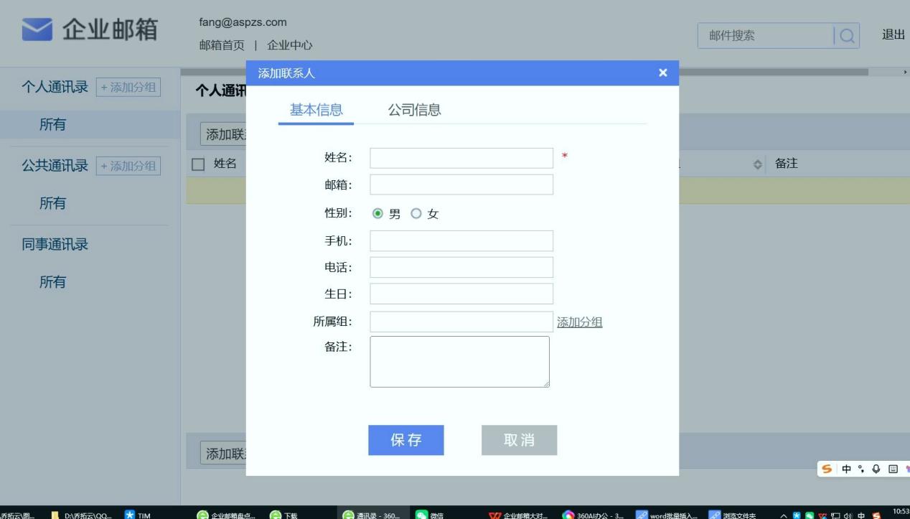
Task: Click inside the 姓名 input field
Action: (461, 157)
